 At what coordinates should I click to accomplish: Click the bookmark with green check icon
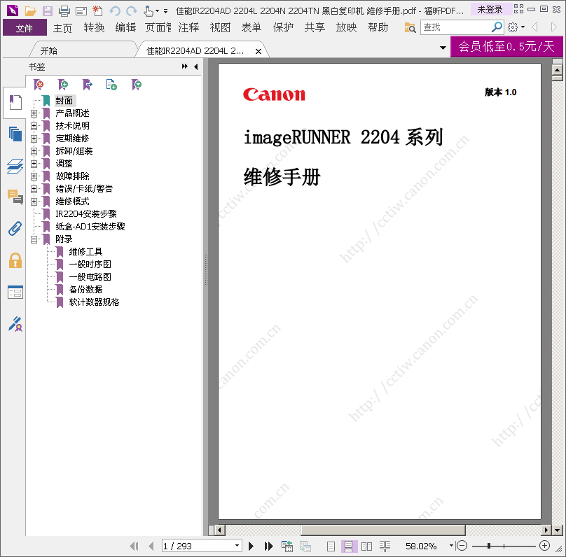137,85
